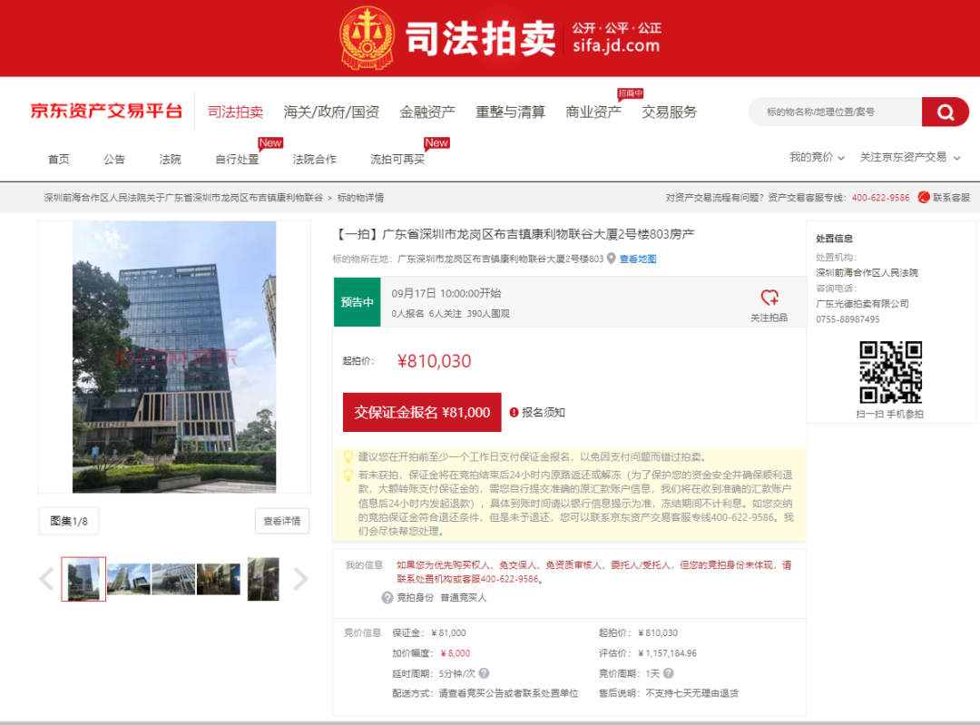Expand 关注京东资产交易 dropdown
This screenshot has width=980, height=725.
(910, 157)
